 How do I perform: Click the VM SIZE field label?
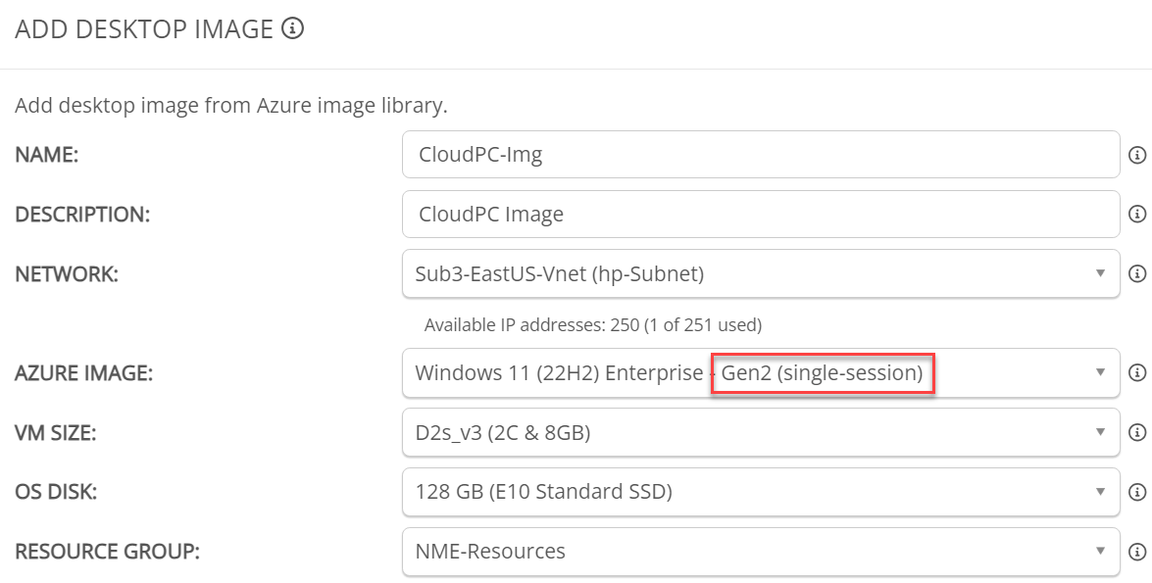(55, 432)
